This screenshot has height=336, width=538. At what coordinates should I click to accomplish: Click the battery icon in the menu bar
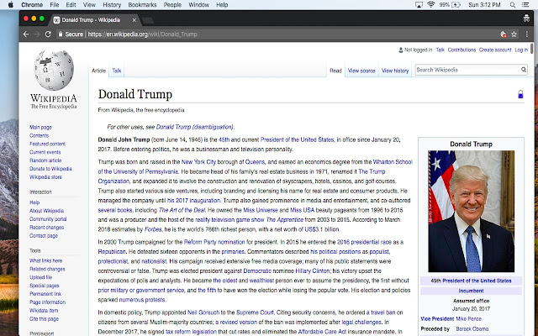click(456, 5)
